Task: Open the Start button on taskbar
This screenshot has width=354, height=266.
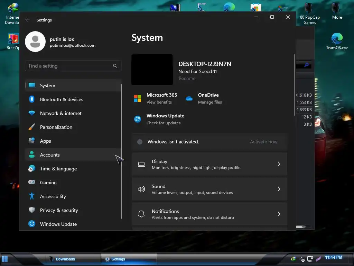Action: pyautogui.click(x=4, y=259)
